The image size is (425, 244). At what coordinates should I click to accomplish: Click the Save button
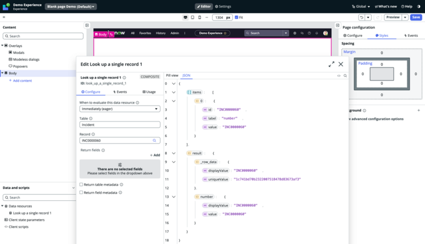pos(416,17)
